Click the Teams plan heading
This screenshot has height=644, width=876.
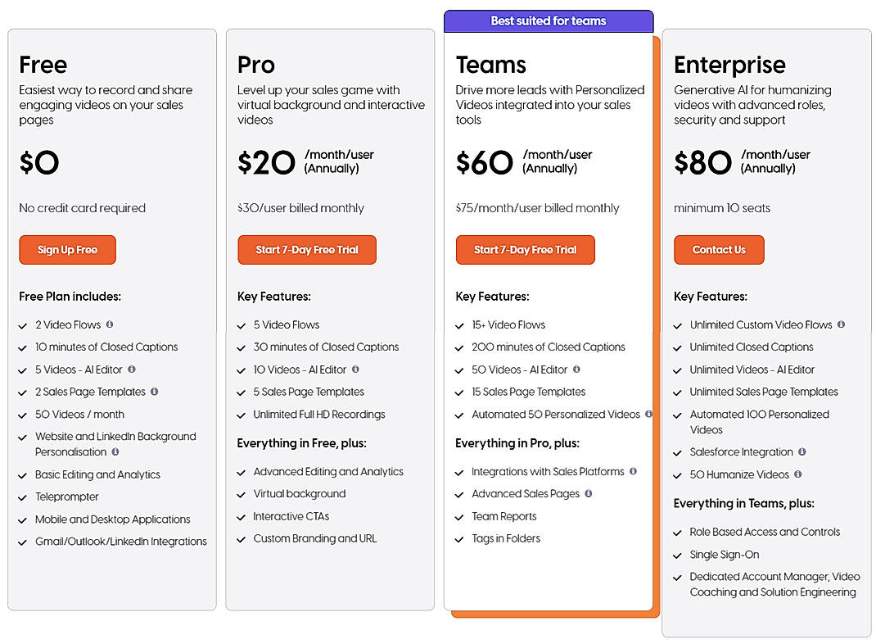[491, 65]
